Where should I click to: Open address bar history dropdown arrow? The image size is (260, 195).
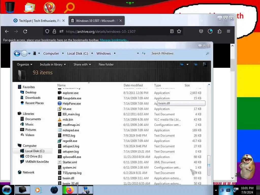coord(138,53)
